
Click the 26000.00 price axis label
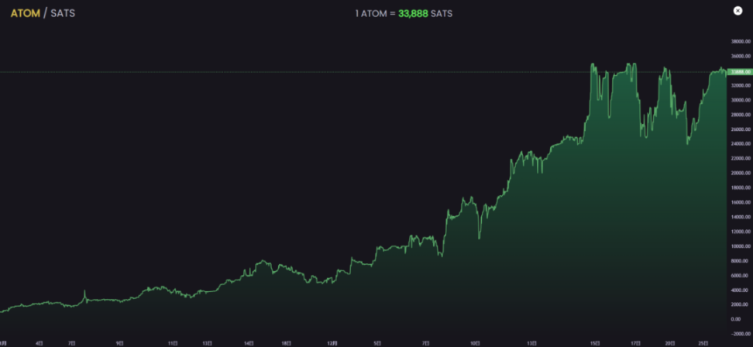point(740,129)
